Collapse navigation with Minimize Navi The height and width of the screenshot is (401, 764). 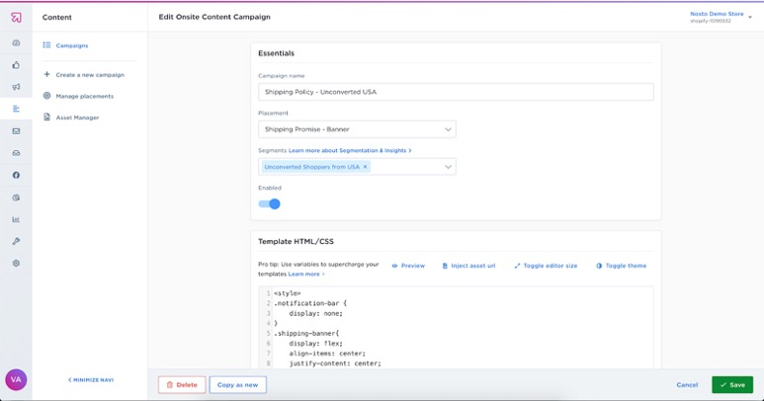coord(91,379)
